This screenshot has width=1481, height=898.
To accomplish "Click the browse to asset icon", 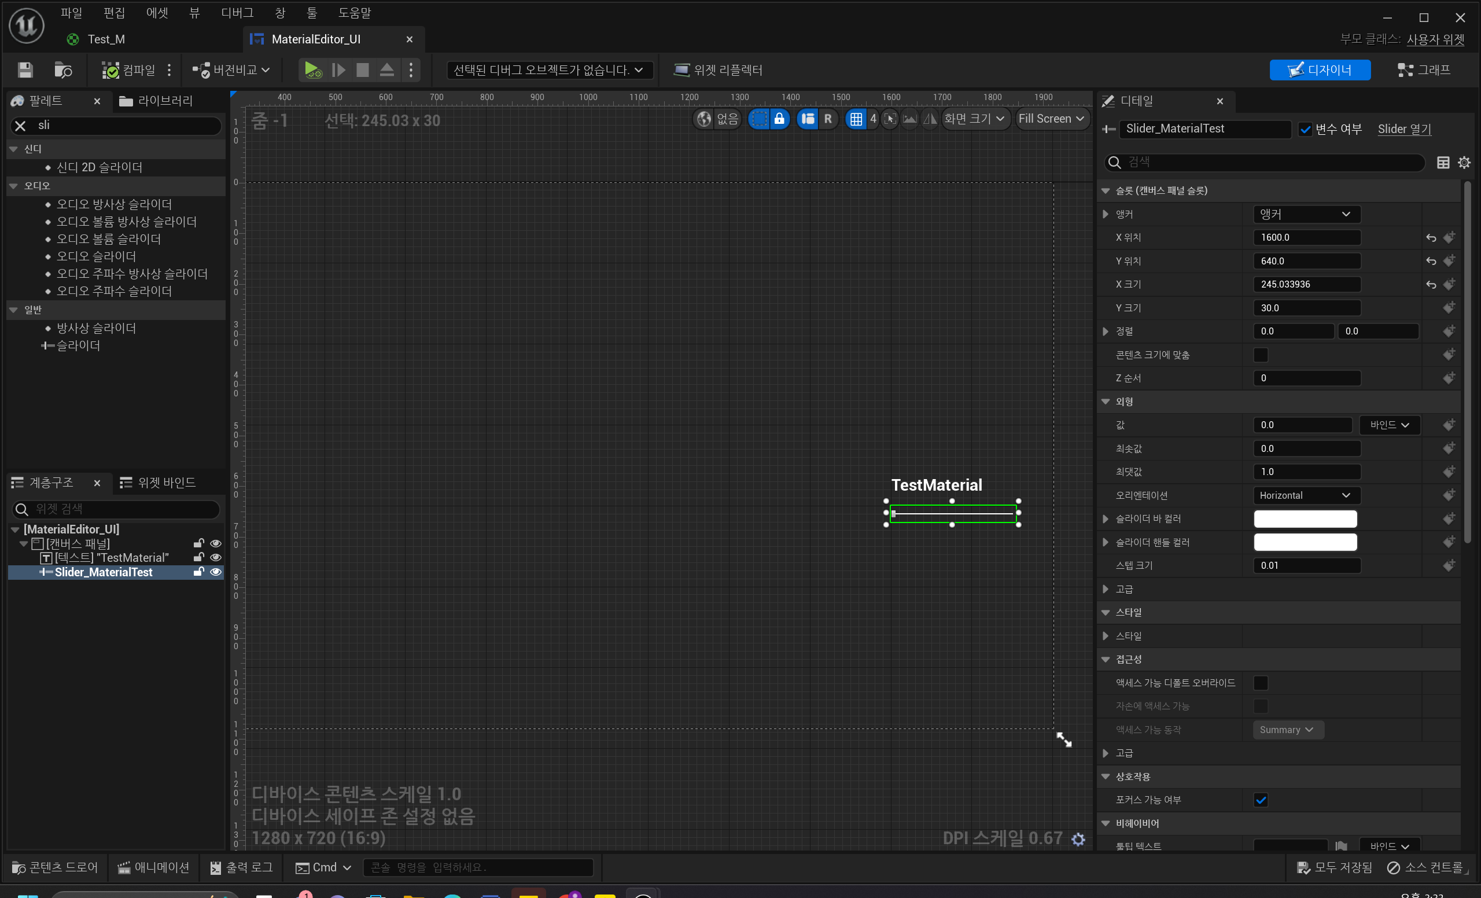I will coord(62,71).
